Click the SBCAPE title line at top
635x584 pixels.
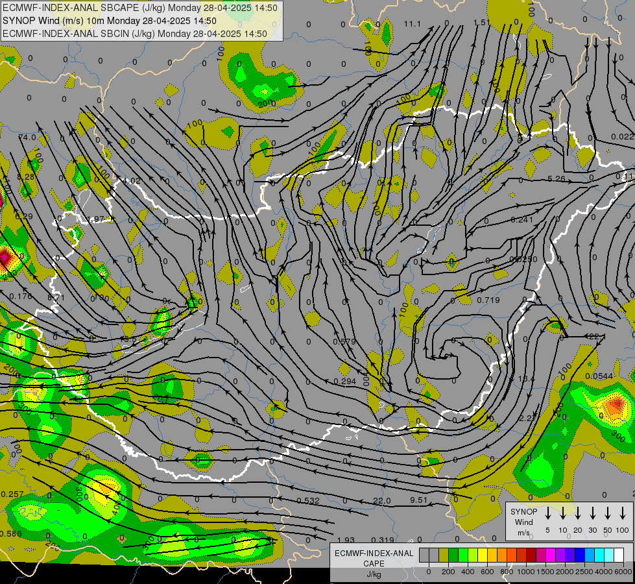pyautogui.click(x=140, y=8)
